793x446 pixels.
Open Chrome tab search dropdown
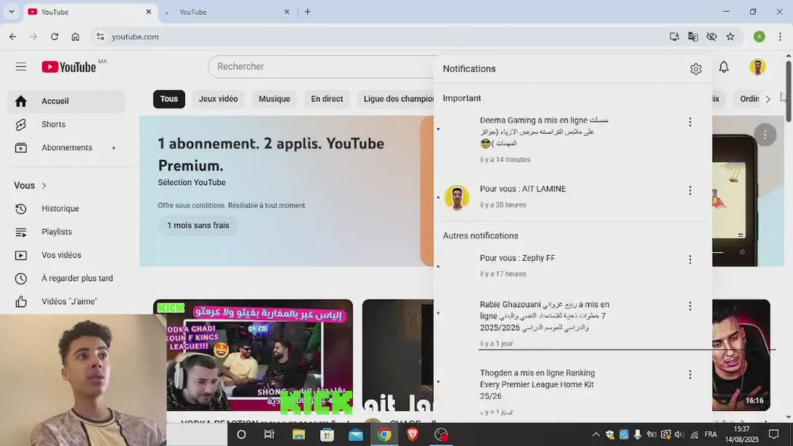click(x=11, y=12)
